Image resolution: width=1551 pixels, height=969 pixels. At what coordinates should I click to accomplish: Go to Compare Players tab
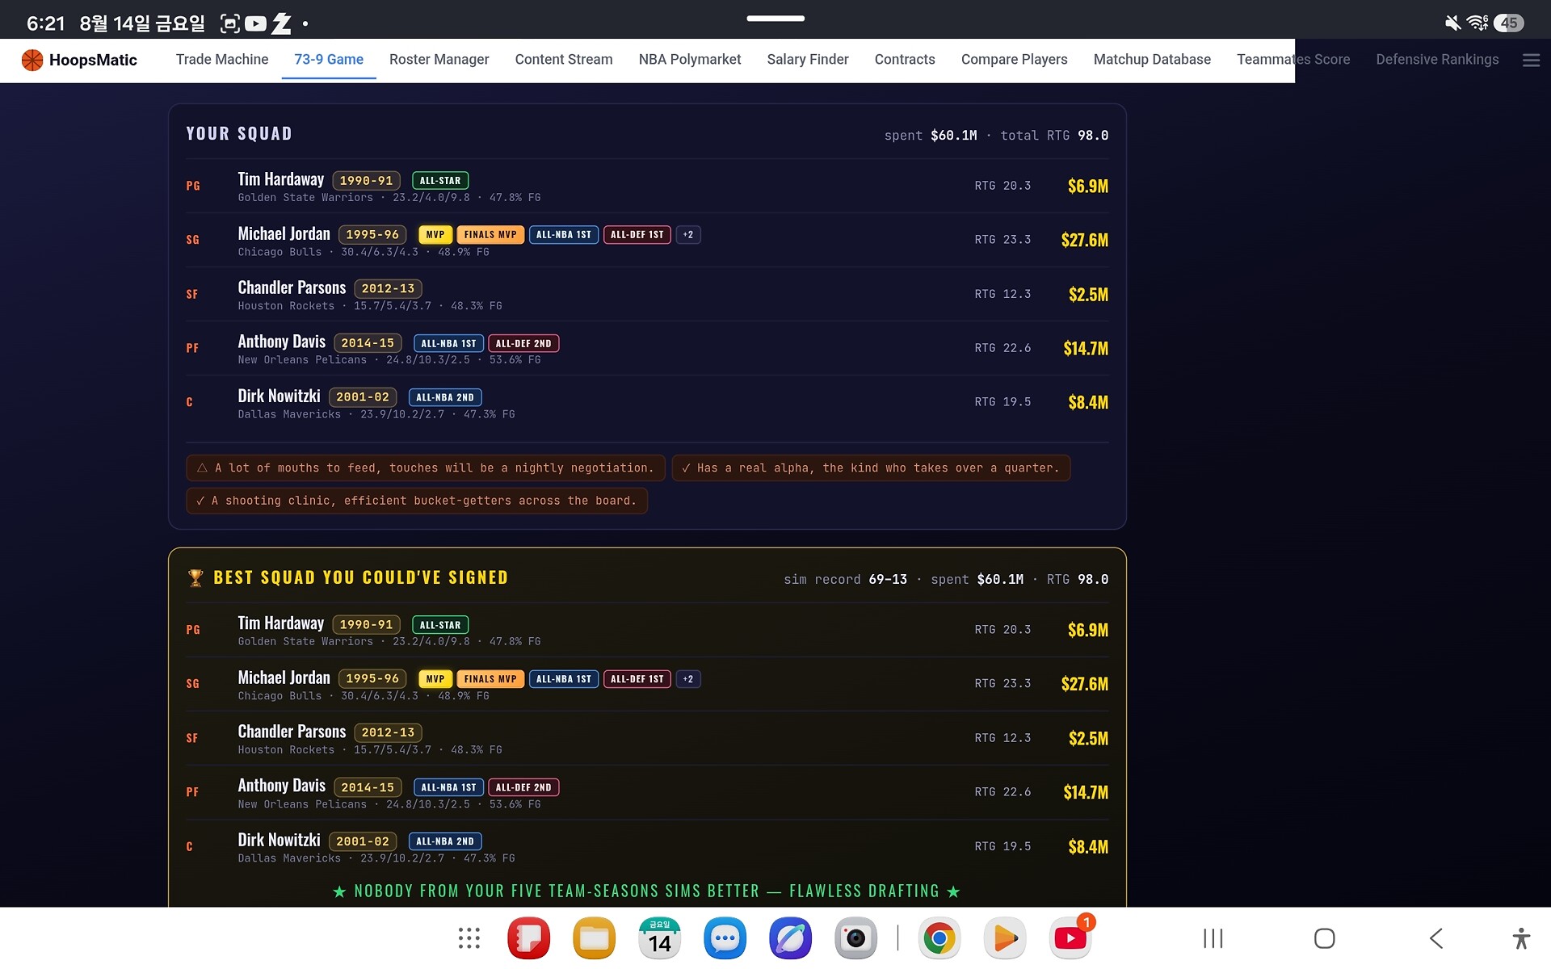click(1015, 60)
